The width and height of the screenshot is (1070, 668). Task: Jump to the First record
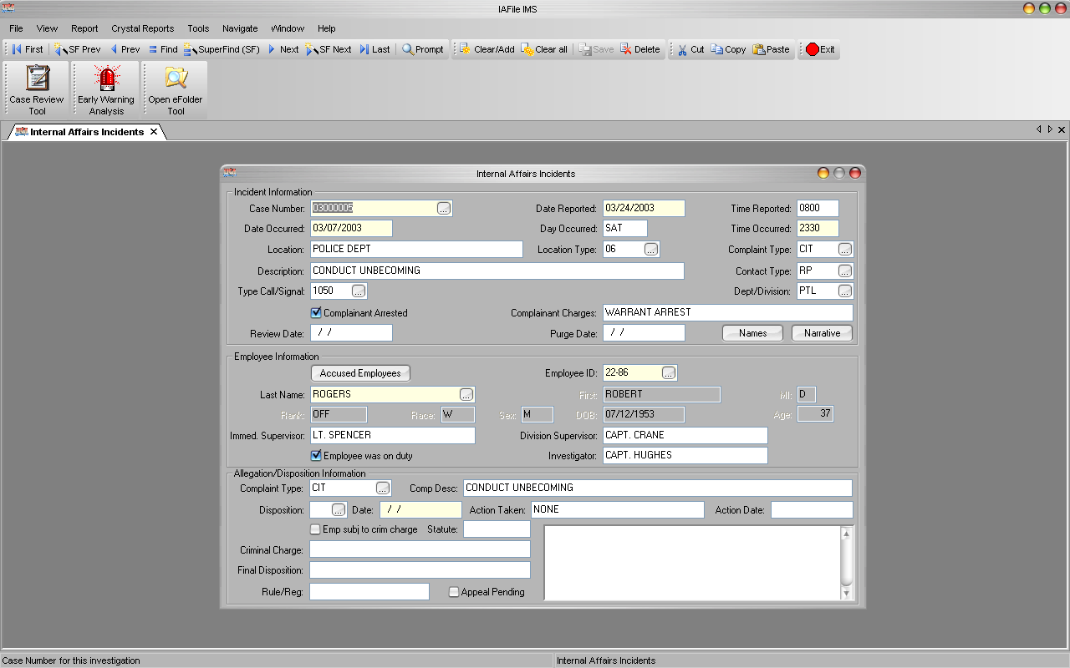tap(17, 49)
